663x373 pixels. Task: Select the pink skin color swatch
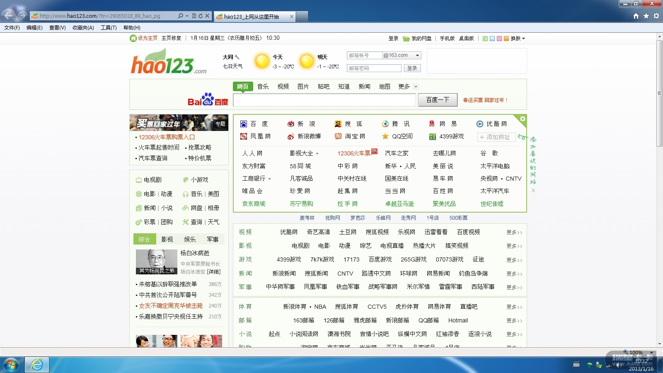tap(499, 39)
